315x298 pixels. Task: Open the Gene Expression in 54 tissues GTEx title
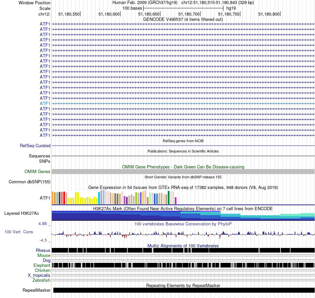(x=183, y=188)
